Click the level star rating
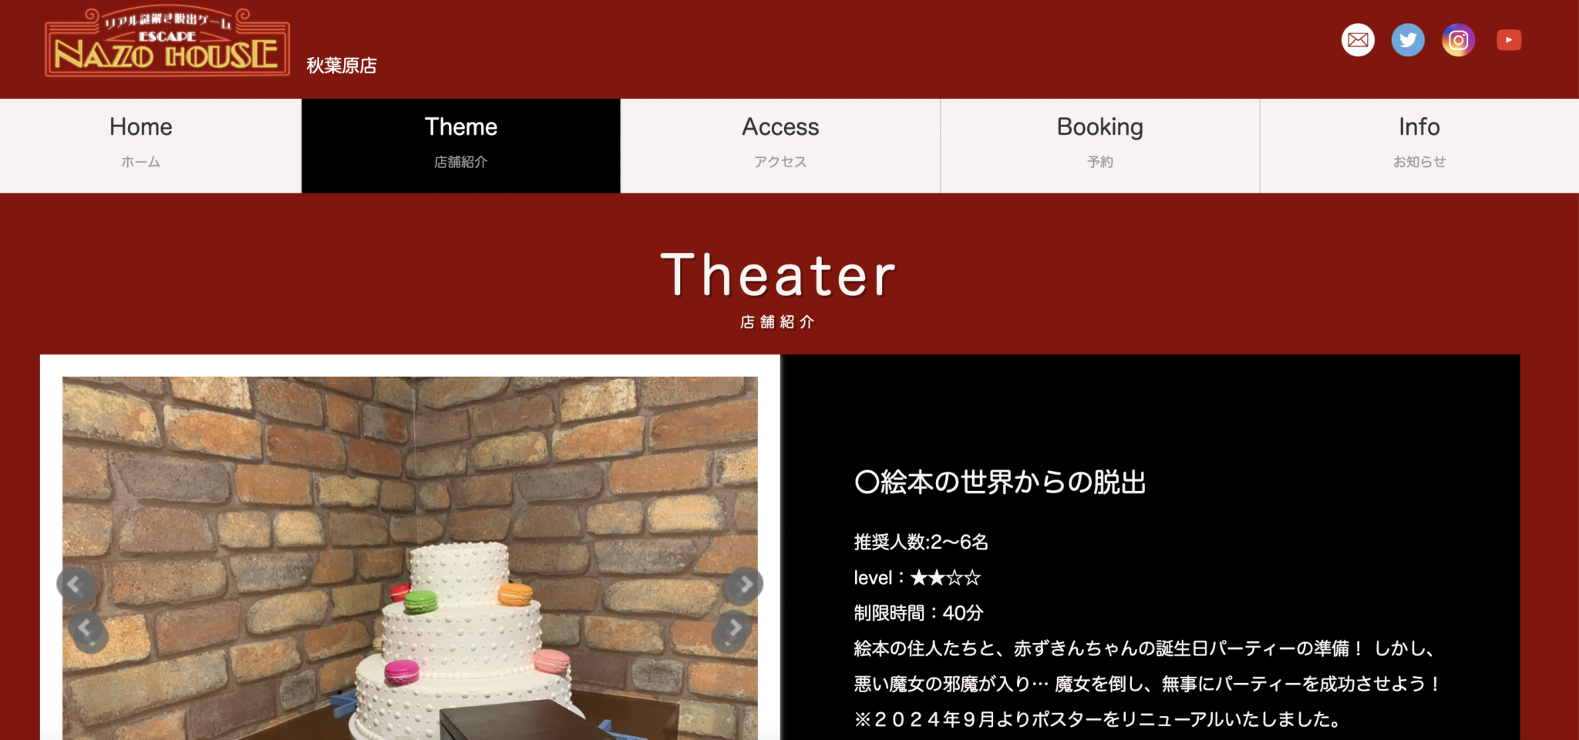This screenshot has width=1579, height=740. (945, 577)
